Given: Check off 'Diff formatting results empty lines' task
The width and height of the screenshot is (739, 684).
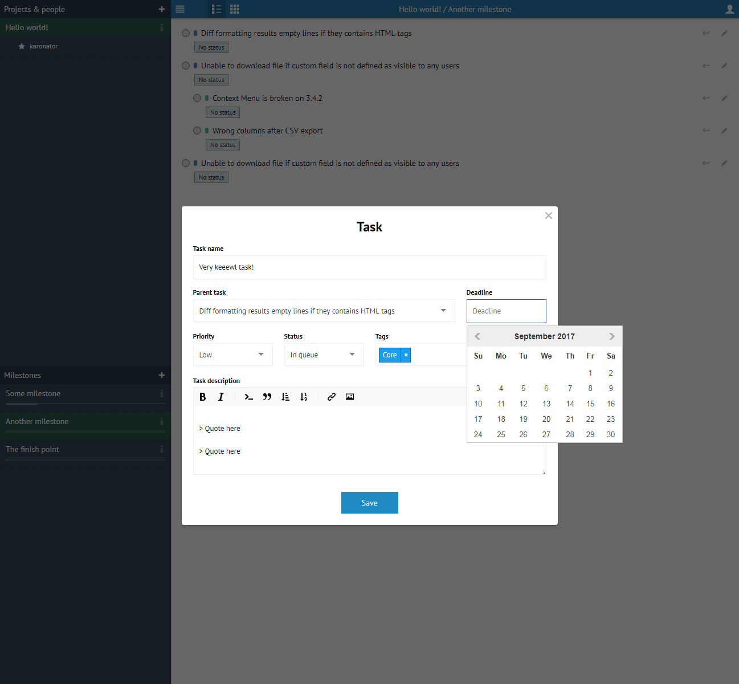Looking at the screenshot, I should [186, 33].
